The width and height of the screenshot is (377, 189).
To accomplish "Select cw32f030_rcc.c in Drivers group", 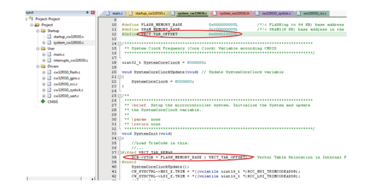I will [65, 84].
